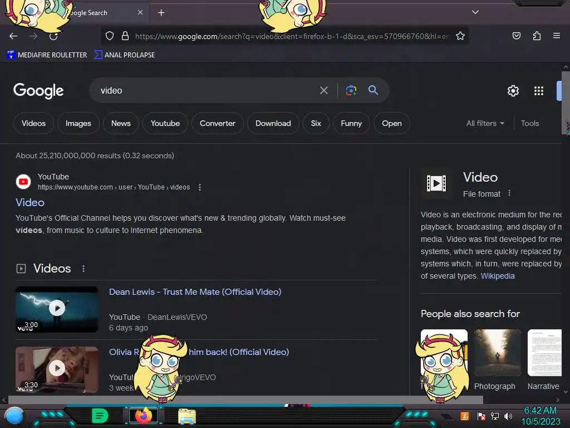This screenshot has height=428, width=570.
Task: Click the YouTube favicon in the first result
Action: pos(23,182)
